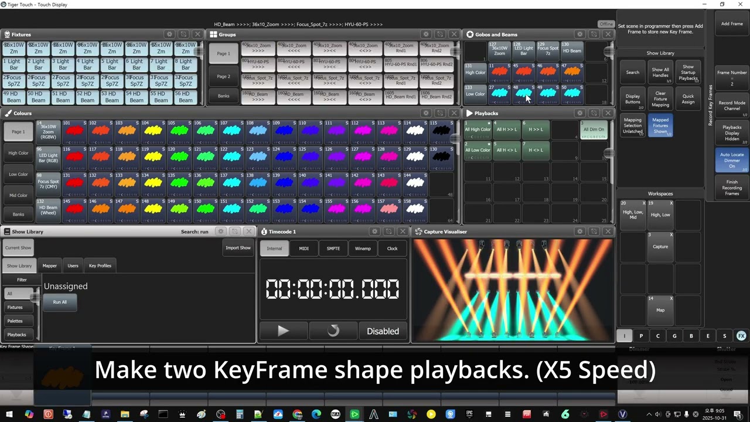
Task: Open Google Chrome from the taskbar
Action: pos(297,414)
